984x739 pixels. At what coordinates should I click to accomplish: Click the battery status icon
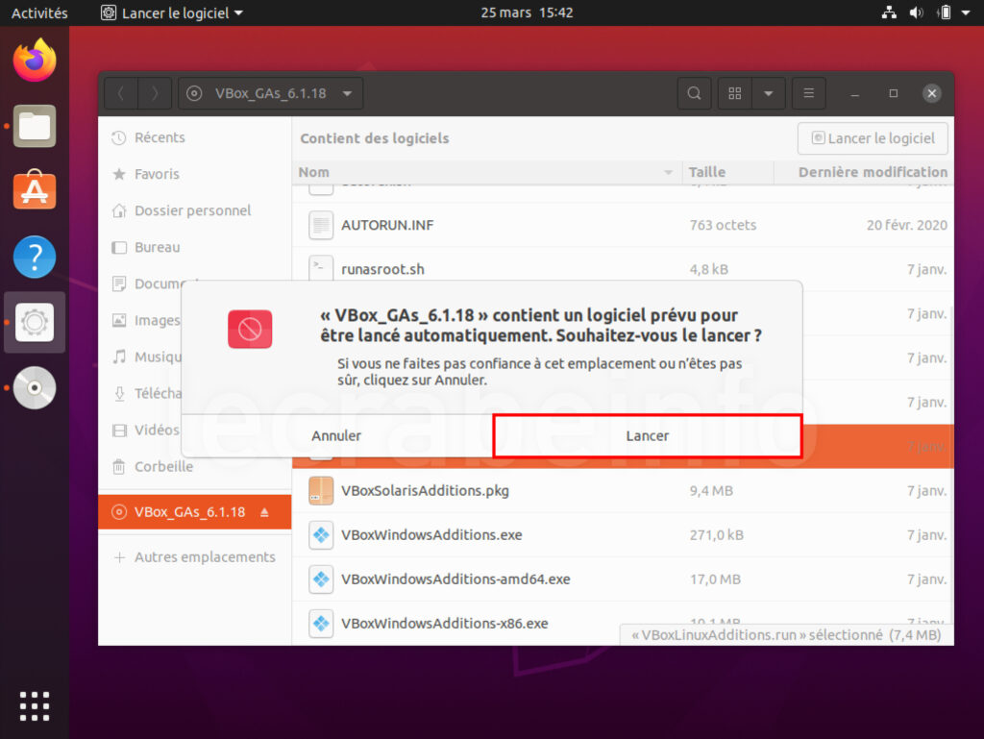pos(944,12)
